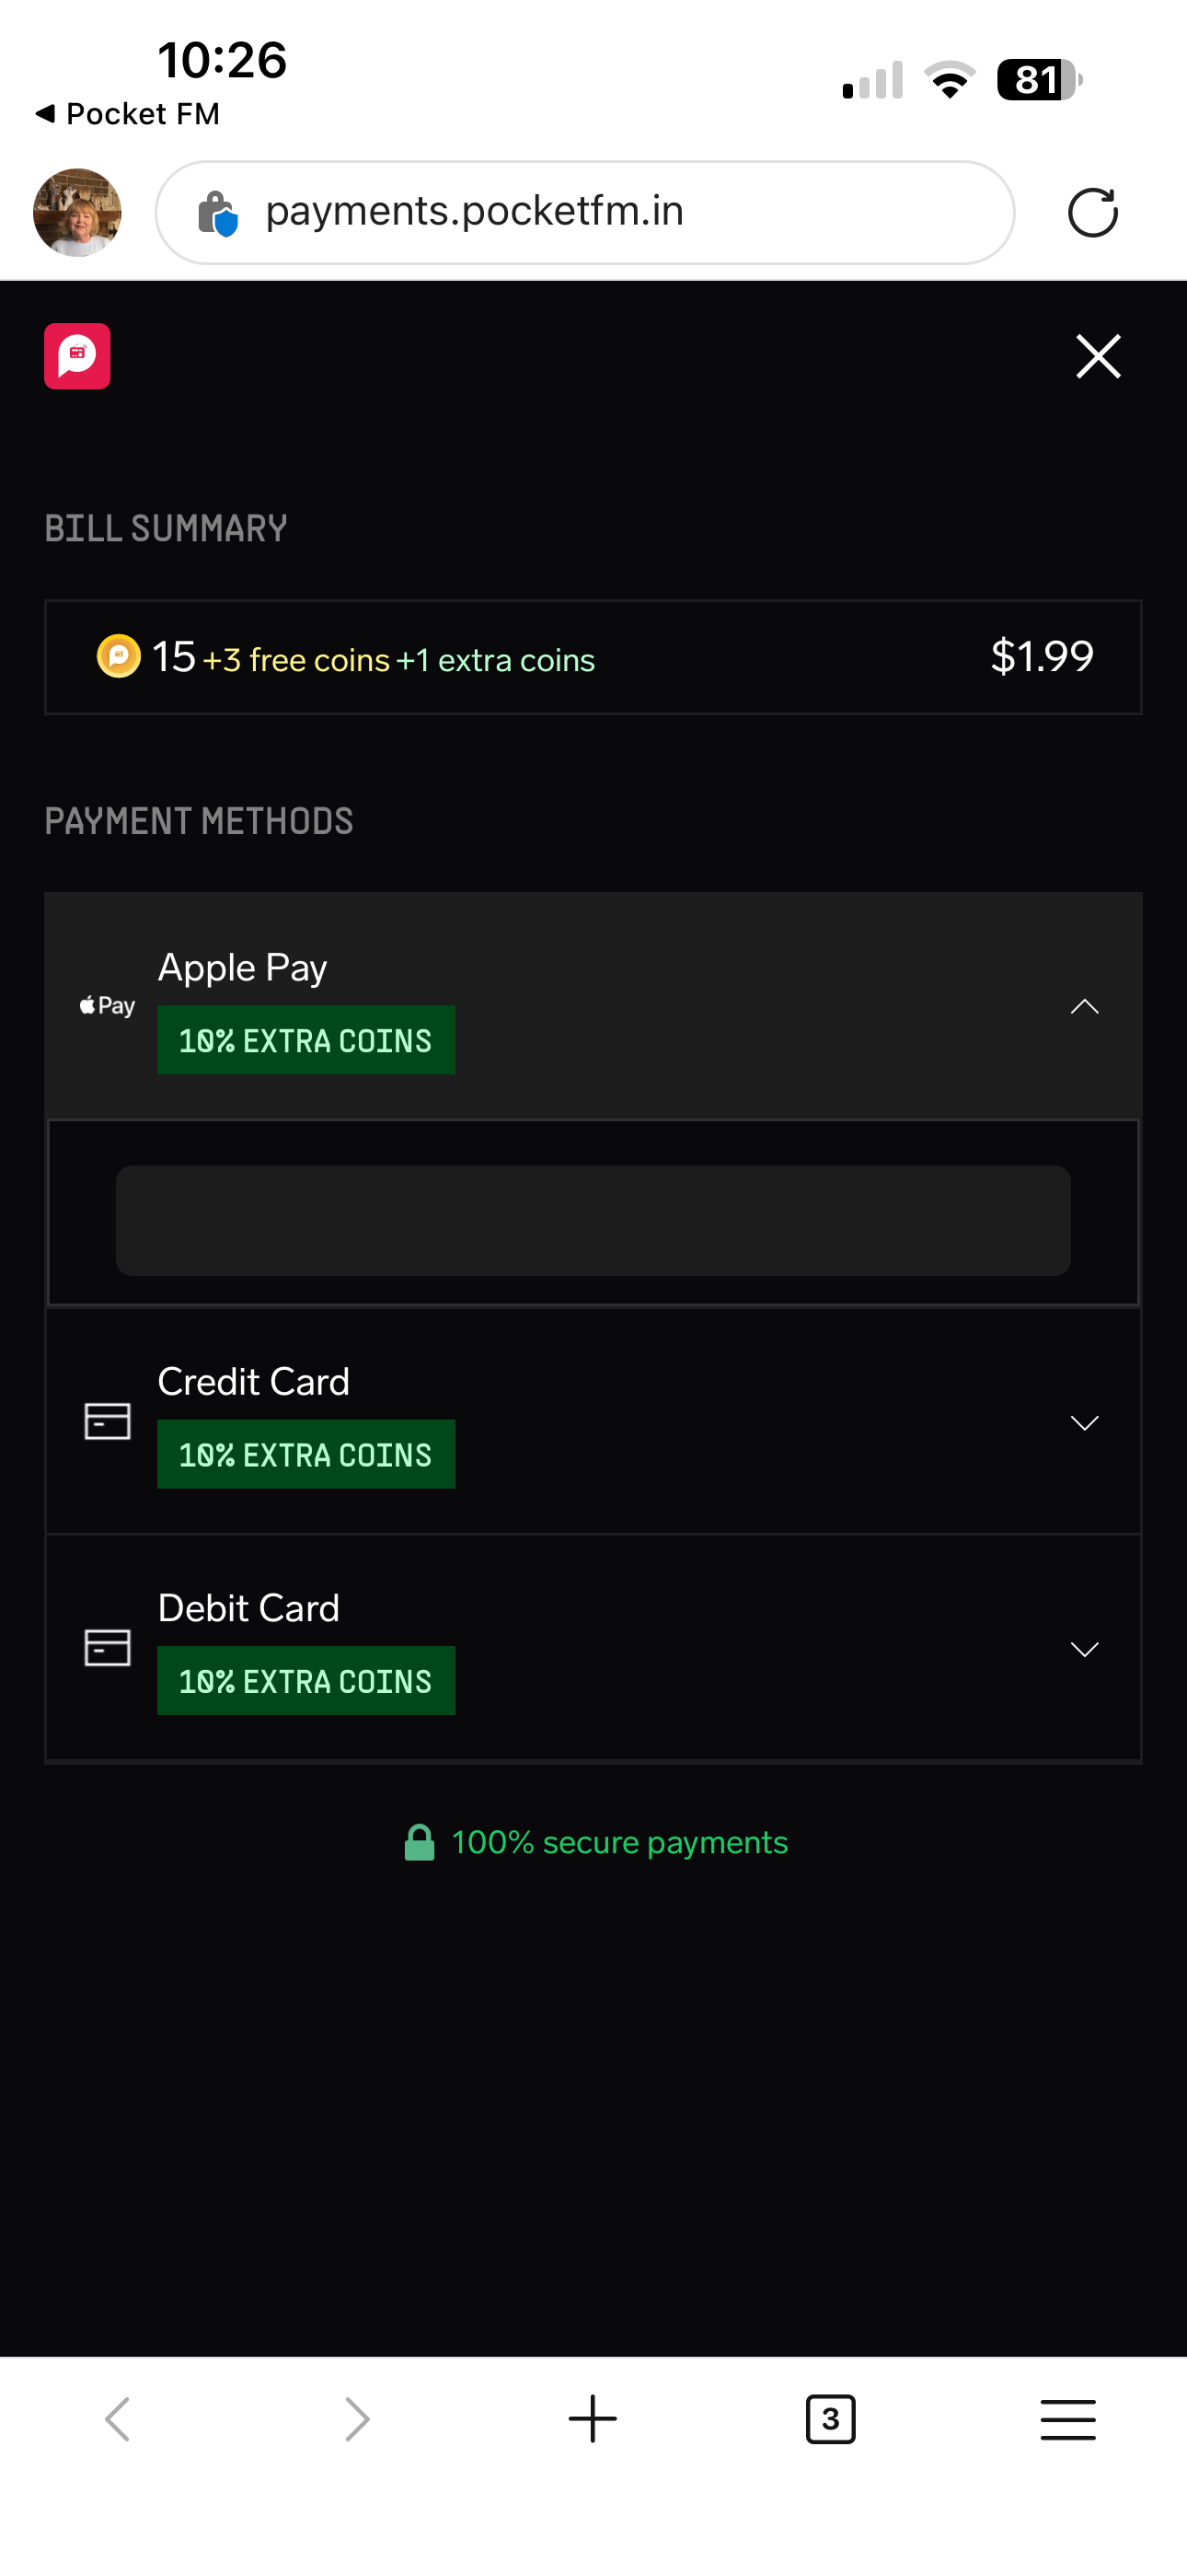Close the payment page with X
Image resolution: width=1187 pixels, height=2574 pixels.
1098,356
